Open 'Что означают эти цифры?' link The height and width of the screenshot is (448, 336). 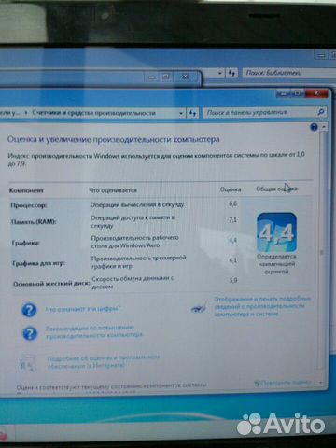[82, 309]
